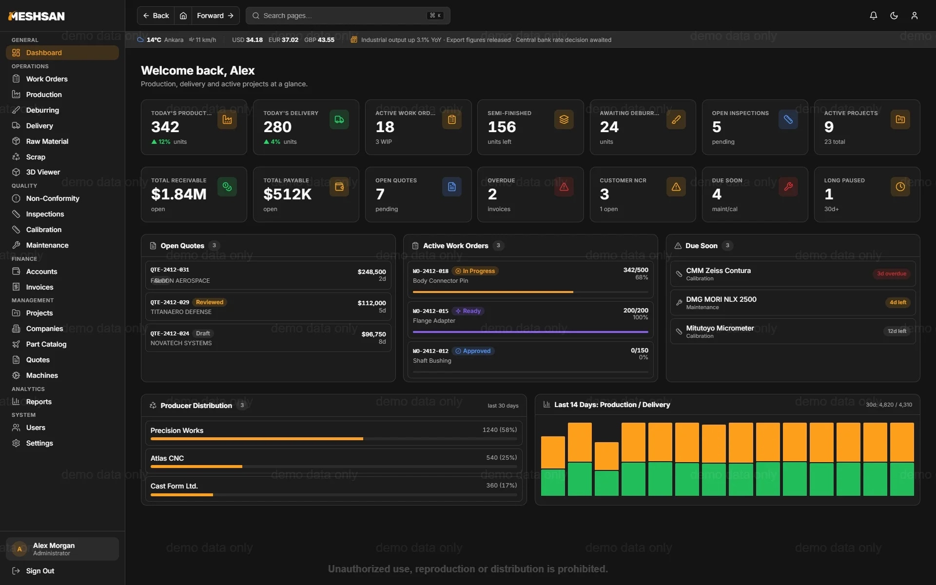The width and height of the screenshot is (936, 585).
Task: Open quote QTE-2412-031 Falcon Aerospace
Action: (x=268, y=275)
